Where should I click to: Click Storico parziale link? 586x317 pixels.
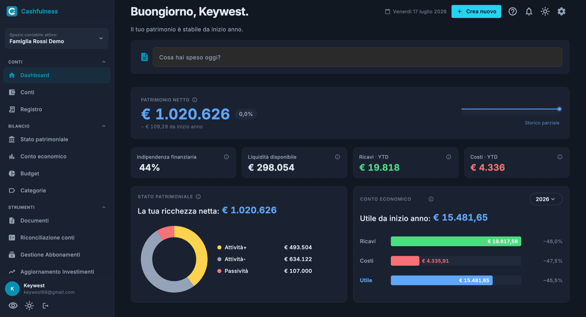point(542,123)
